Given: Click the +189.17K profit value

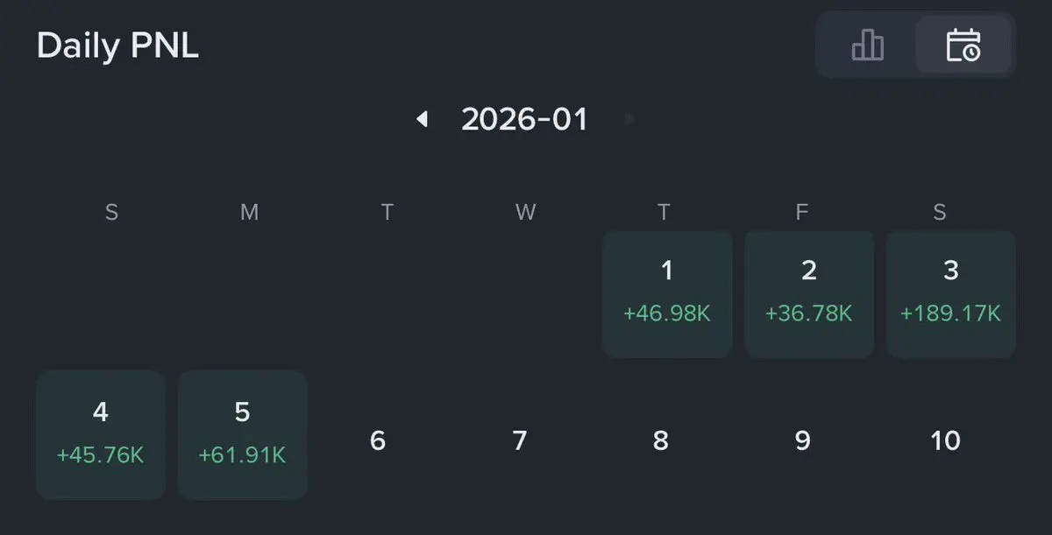Looking at the screenshot, I should click(951, 313).
